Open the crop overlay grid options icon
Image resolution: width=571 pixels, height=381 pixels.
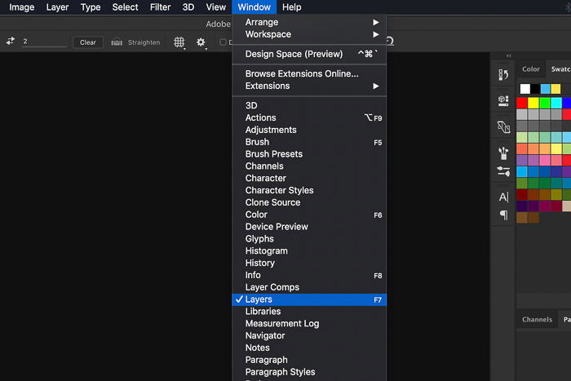tap(179, 42)
